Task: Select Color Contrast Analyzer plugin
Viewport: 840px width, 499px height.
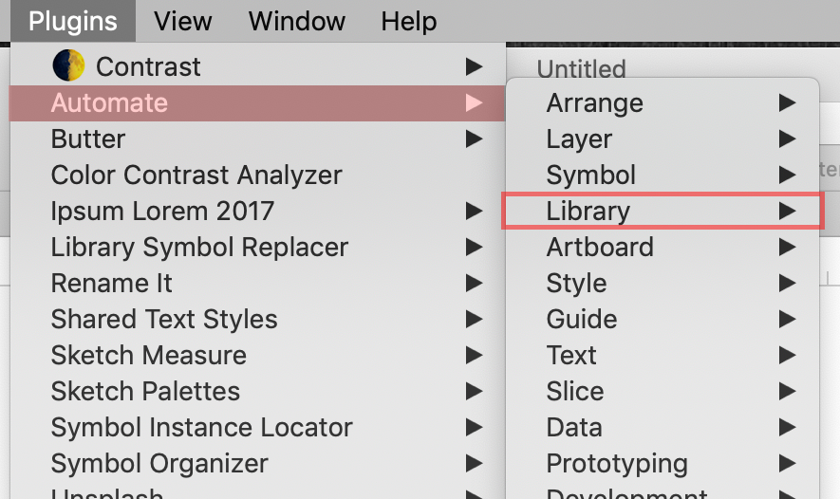Action: pyautogui.click(x=257, y=176)
